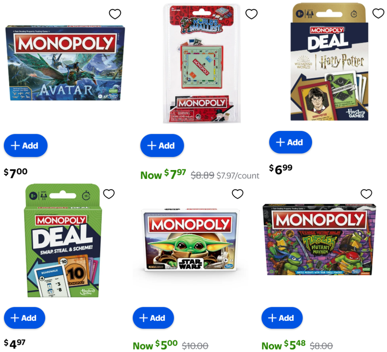Add Monopoly Deal Harry Potter to cart
Image resolution: width=387 pixels, height=352 pixels.
tap(291, 142)
